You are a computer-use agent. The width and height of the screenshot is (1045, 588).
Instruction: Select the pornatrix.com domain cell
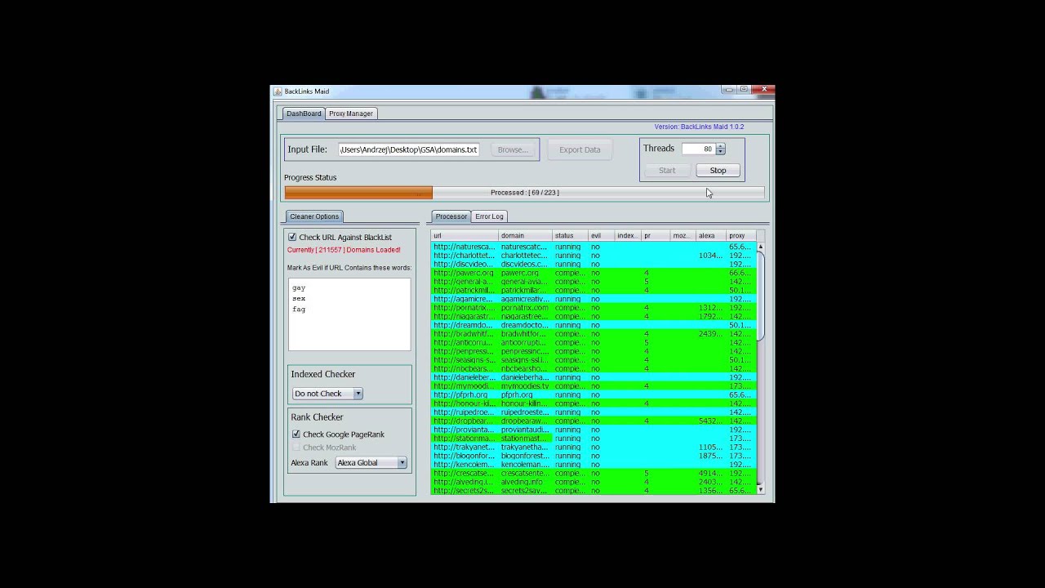[x=525, y=308]
